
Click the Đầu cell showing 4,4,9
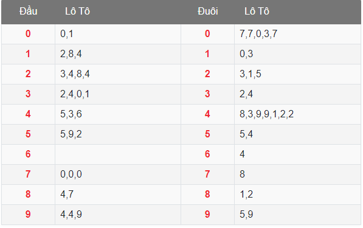(x=118, y=215)
